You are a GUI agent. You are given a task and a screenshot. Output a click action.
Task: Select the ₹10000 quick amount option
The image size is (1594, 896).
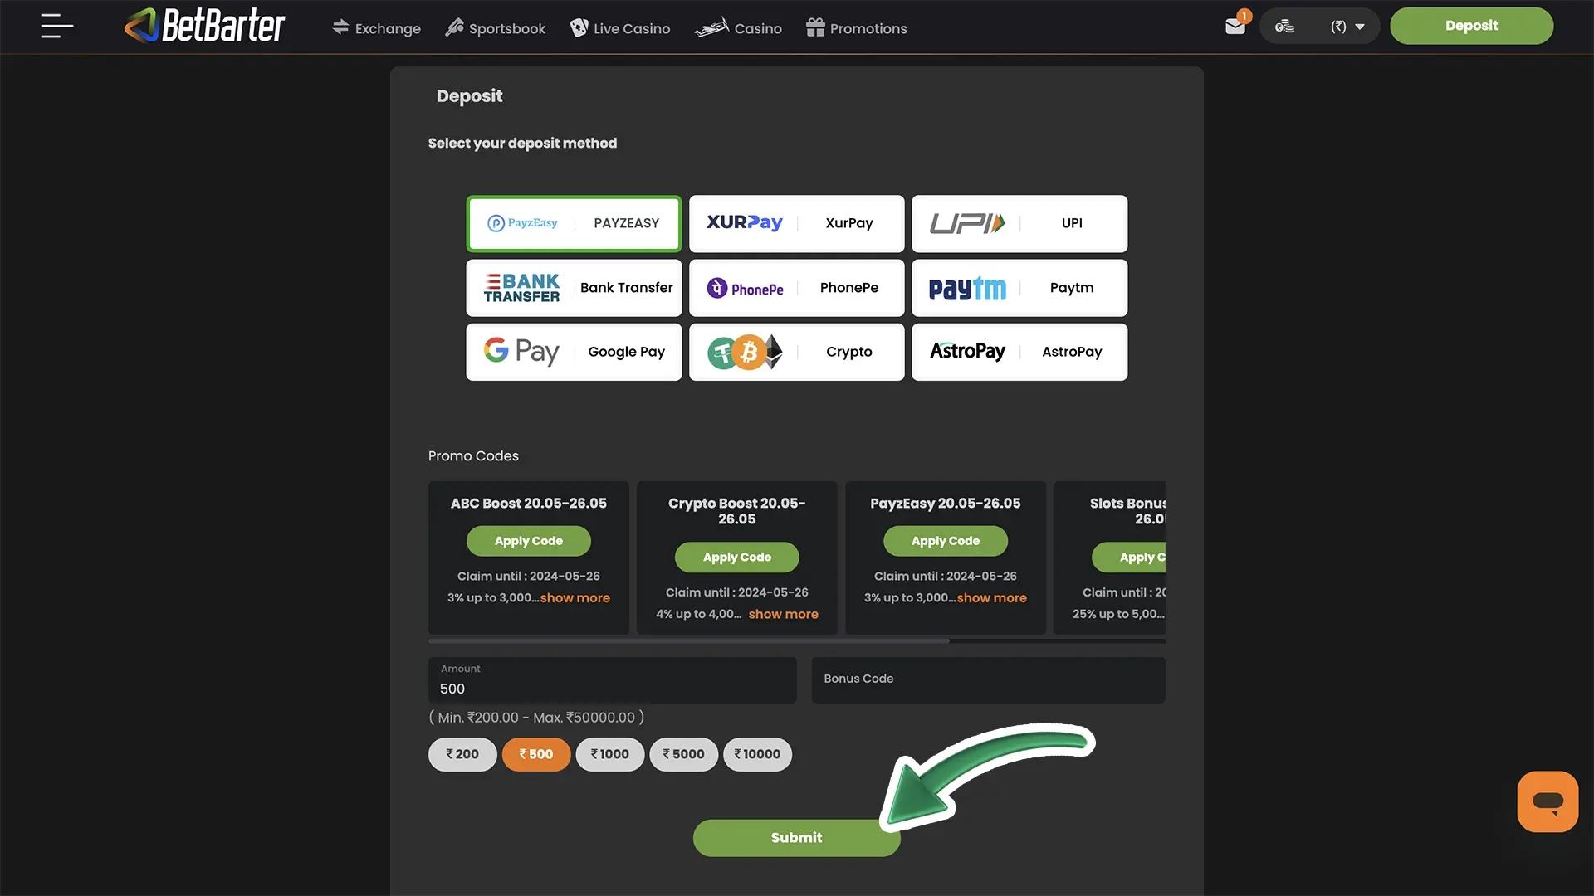tap(756, 754)
